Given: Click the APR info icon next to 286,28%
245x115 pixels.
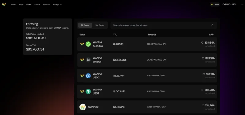Looking at the screenshot, I should pyautogui.click(x=202, y=90).
